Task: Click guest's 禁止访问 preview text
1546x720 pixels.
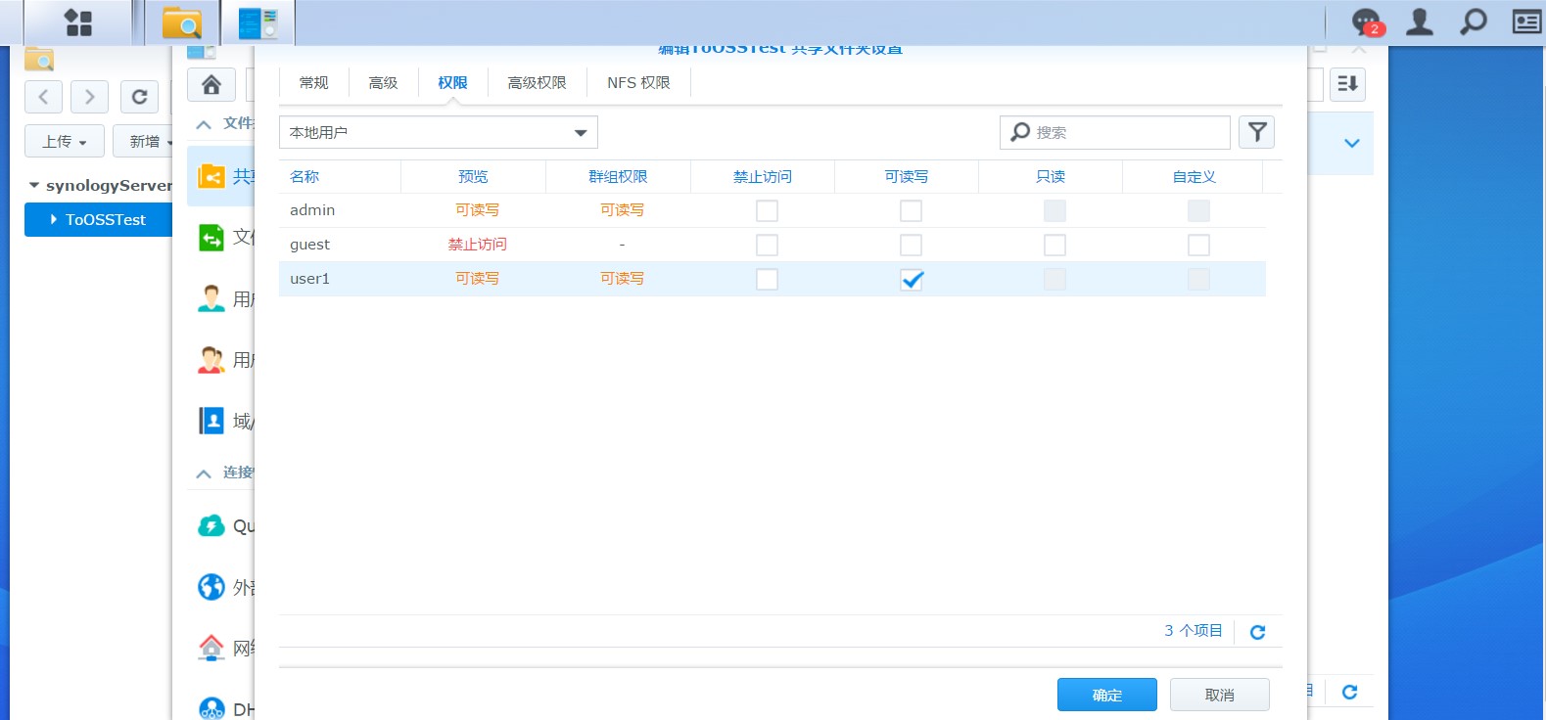Action: [x=478, y=245]
